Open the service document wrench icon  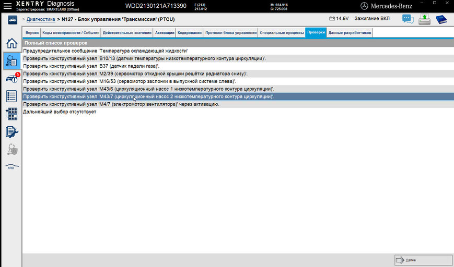click(x=12, y=132)
